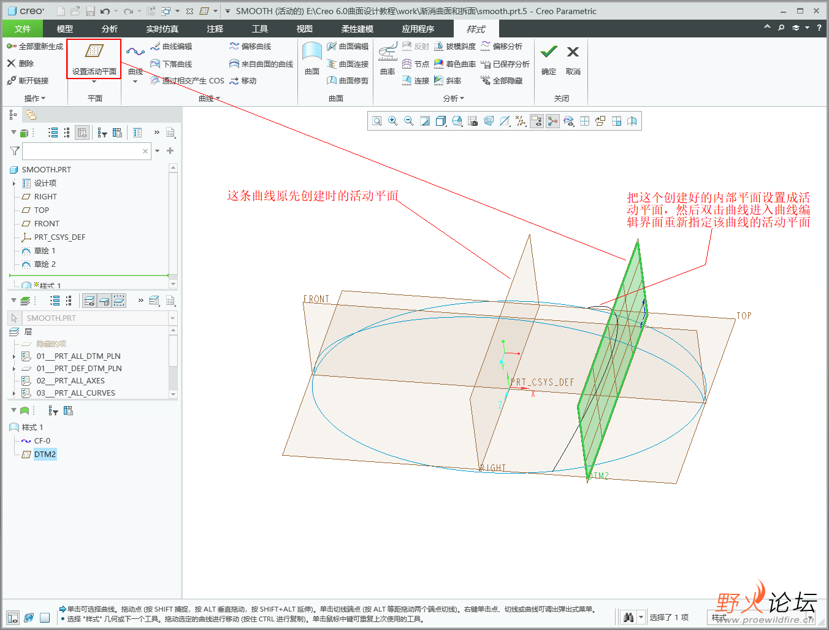Open the 操作 group dropdown
829x630 pixels.
pyautogui.click(x=34, y=98)
